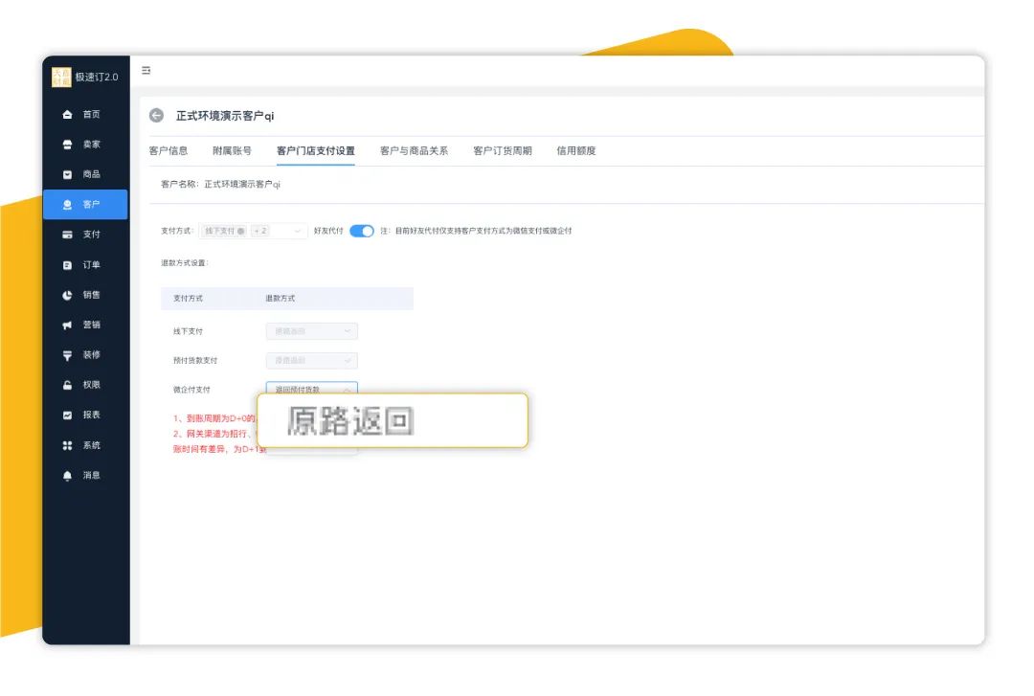Open the 返回预付货款 dropdown for 微企付支付
The width and height of the screenshot is (1034, 696).
point(312,388)
